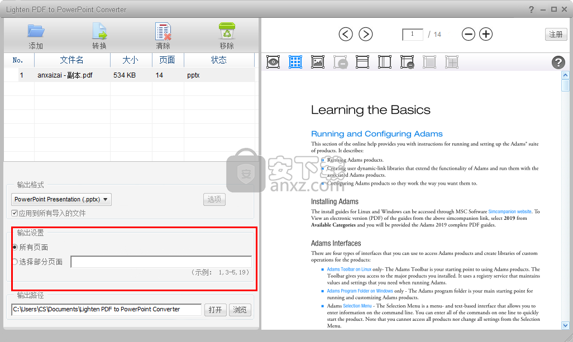Click the Simcompanion website link
Viewport: 573px width, 342px height.
(510, 211)
